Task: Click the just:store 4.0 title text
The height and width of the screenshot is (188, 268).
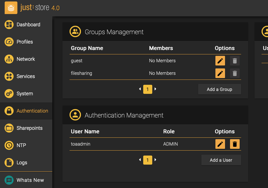Action: [40, 8]
